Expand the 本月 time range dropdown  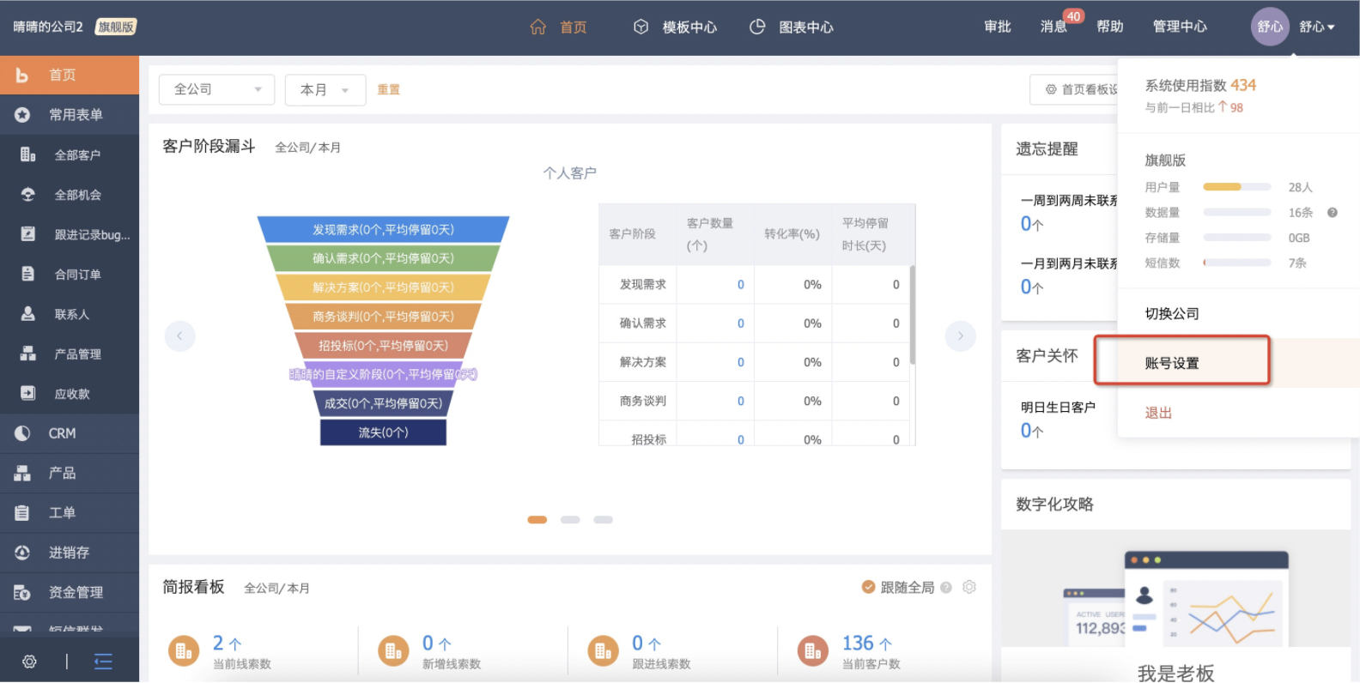(x=325, y=89)
